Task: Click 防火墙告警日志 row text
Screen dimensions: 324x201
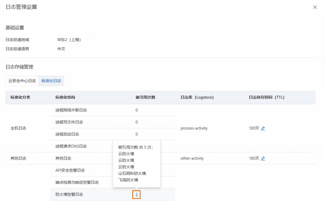Action: click(x=69, y=194)
